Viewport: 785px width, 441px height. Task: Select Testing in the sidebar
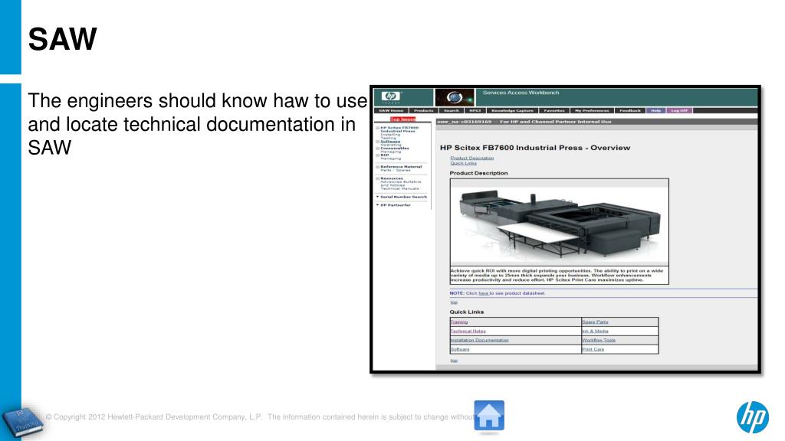click(x=389, y=138)
